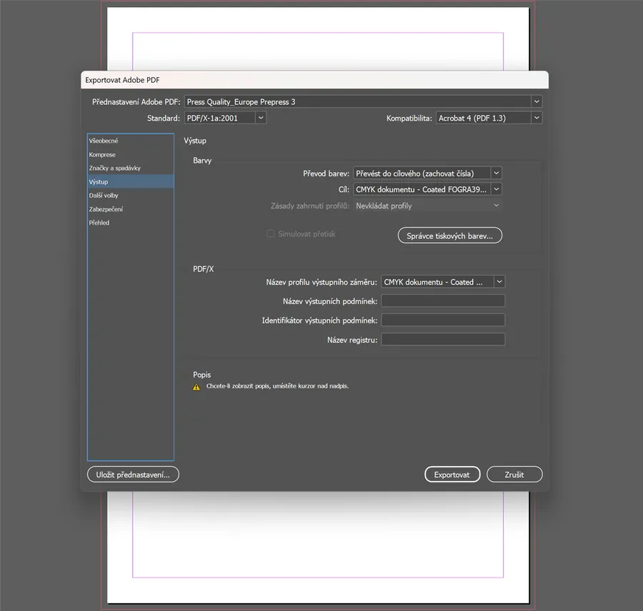This screenshot has height=611, width=643.
Task: Open the Cíl CMYK dokumentu dropdown
Action: 427,189
